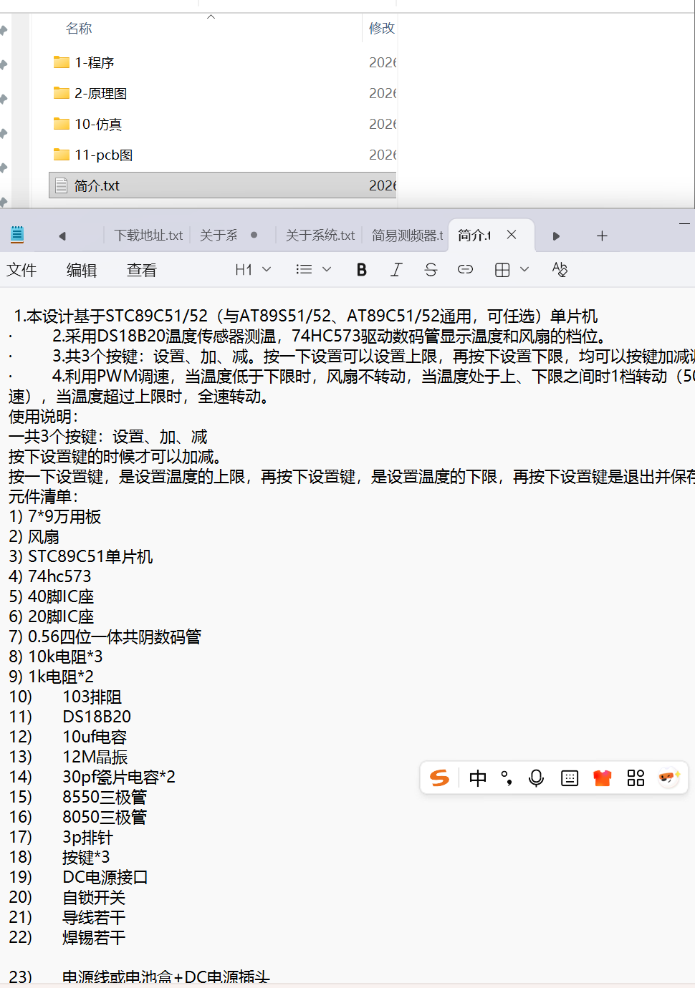695x988 pixels.
Task: Open Sogou voice input microphone
Action: (x=536, y=778)
